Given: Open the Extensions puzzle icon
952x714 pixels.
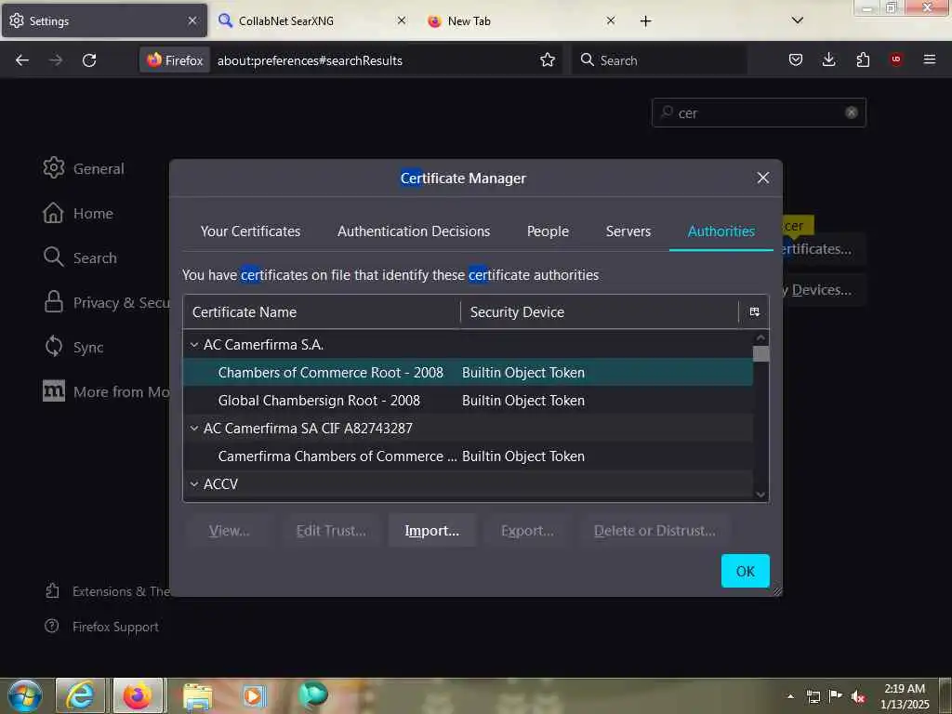Looking at the screenshot, I should [x=863, y=59].
